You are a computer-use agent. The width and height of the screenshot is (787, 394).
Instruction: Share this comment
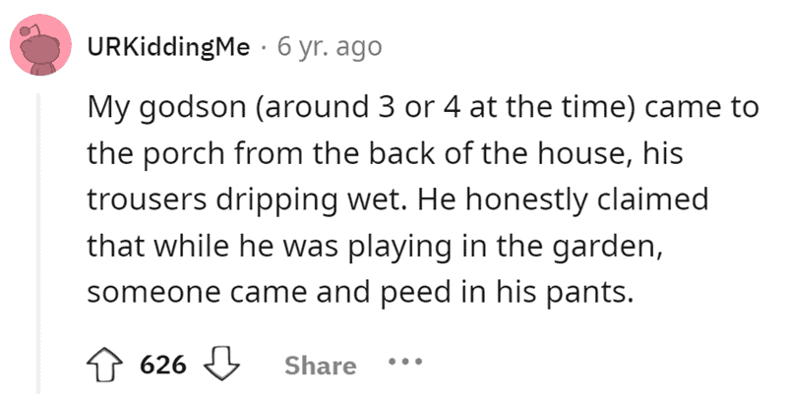(321, 366)
